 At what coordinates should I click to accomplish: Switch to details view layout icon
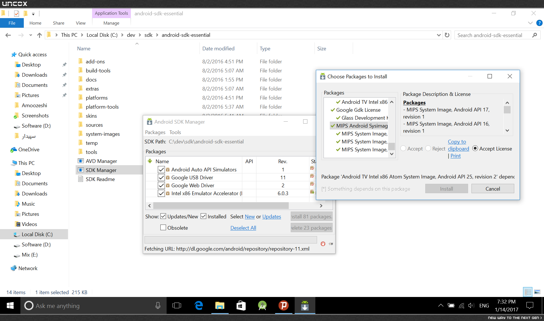[528, 292]
